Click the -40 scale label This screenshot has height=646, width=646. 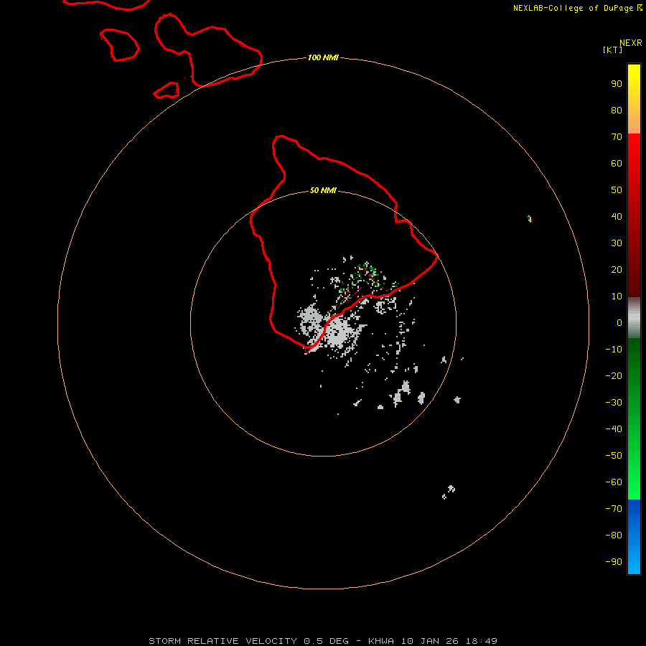click(x=614, y=429)
